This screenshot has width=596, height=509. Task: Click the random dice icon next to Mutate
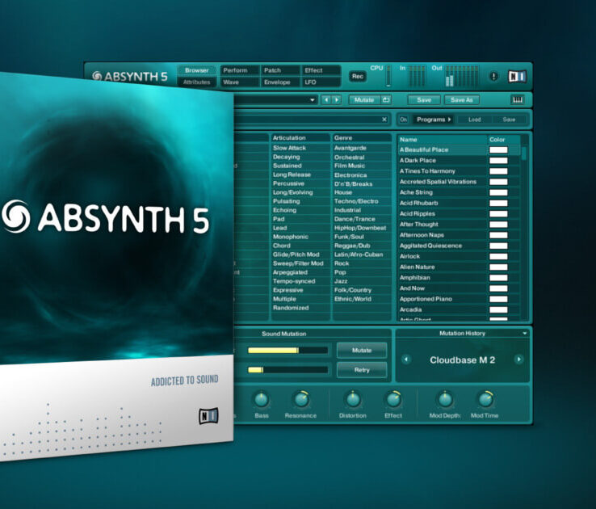(386, 99)
